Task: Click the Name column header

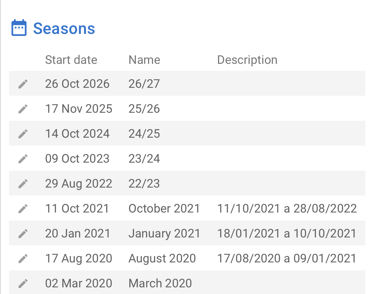Action: coord(144,60)
